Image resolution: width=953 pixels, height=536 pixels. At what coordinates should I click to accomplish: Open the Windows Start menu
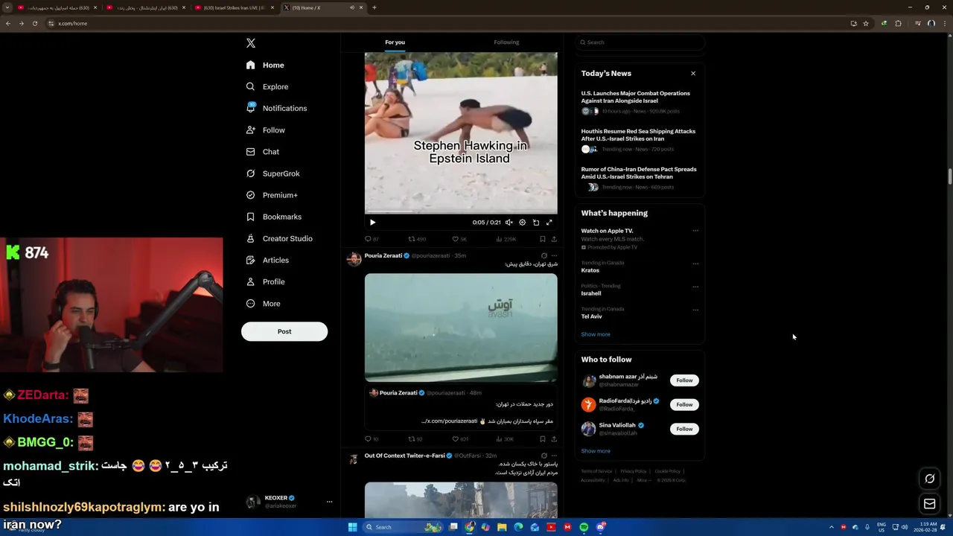tap(353, 527)
